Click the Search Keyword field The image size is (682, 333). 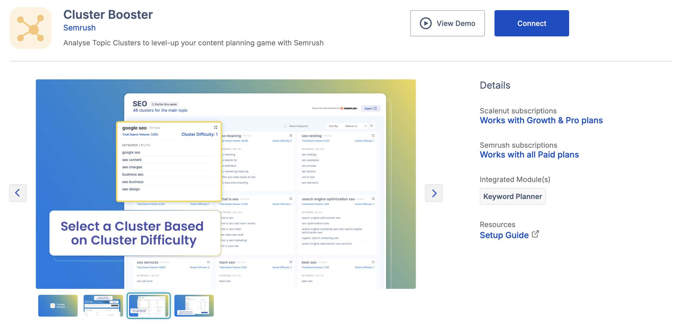[x=301, y=126]
